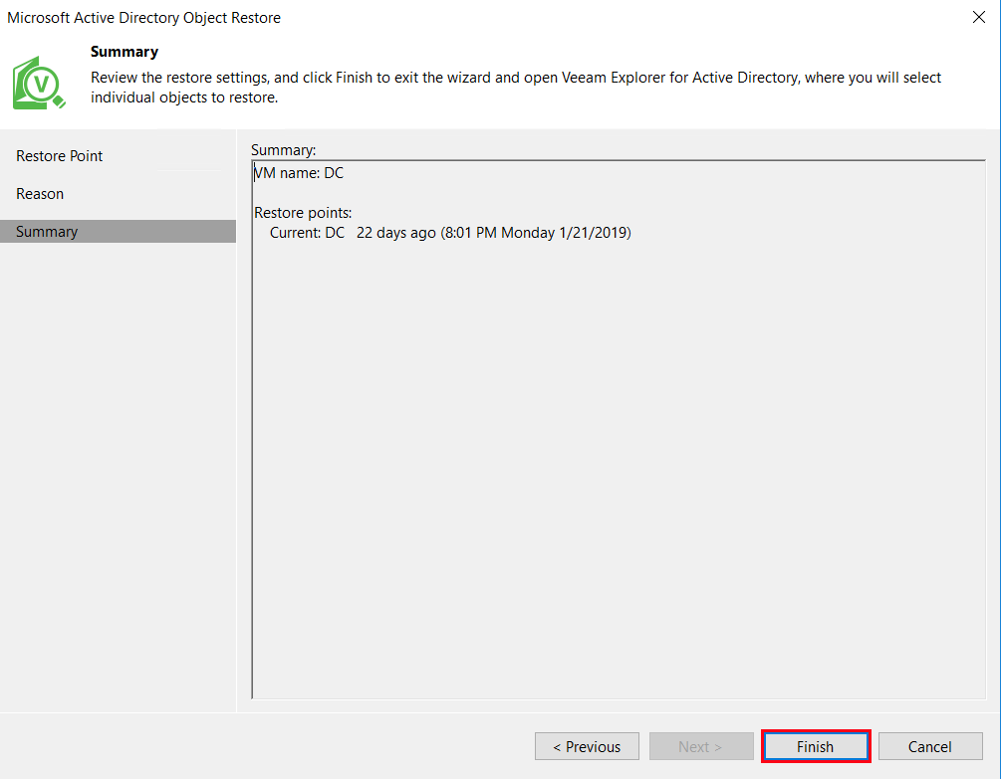
Task: Click the Veeam Explorer wizard icon
Action: 38,83
